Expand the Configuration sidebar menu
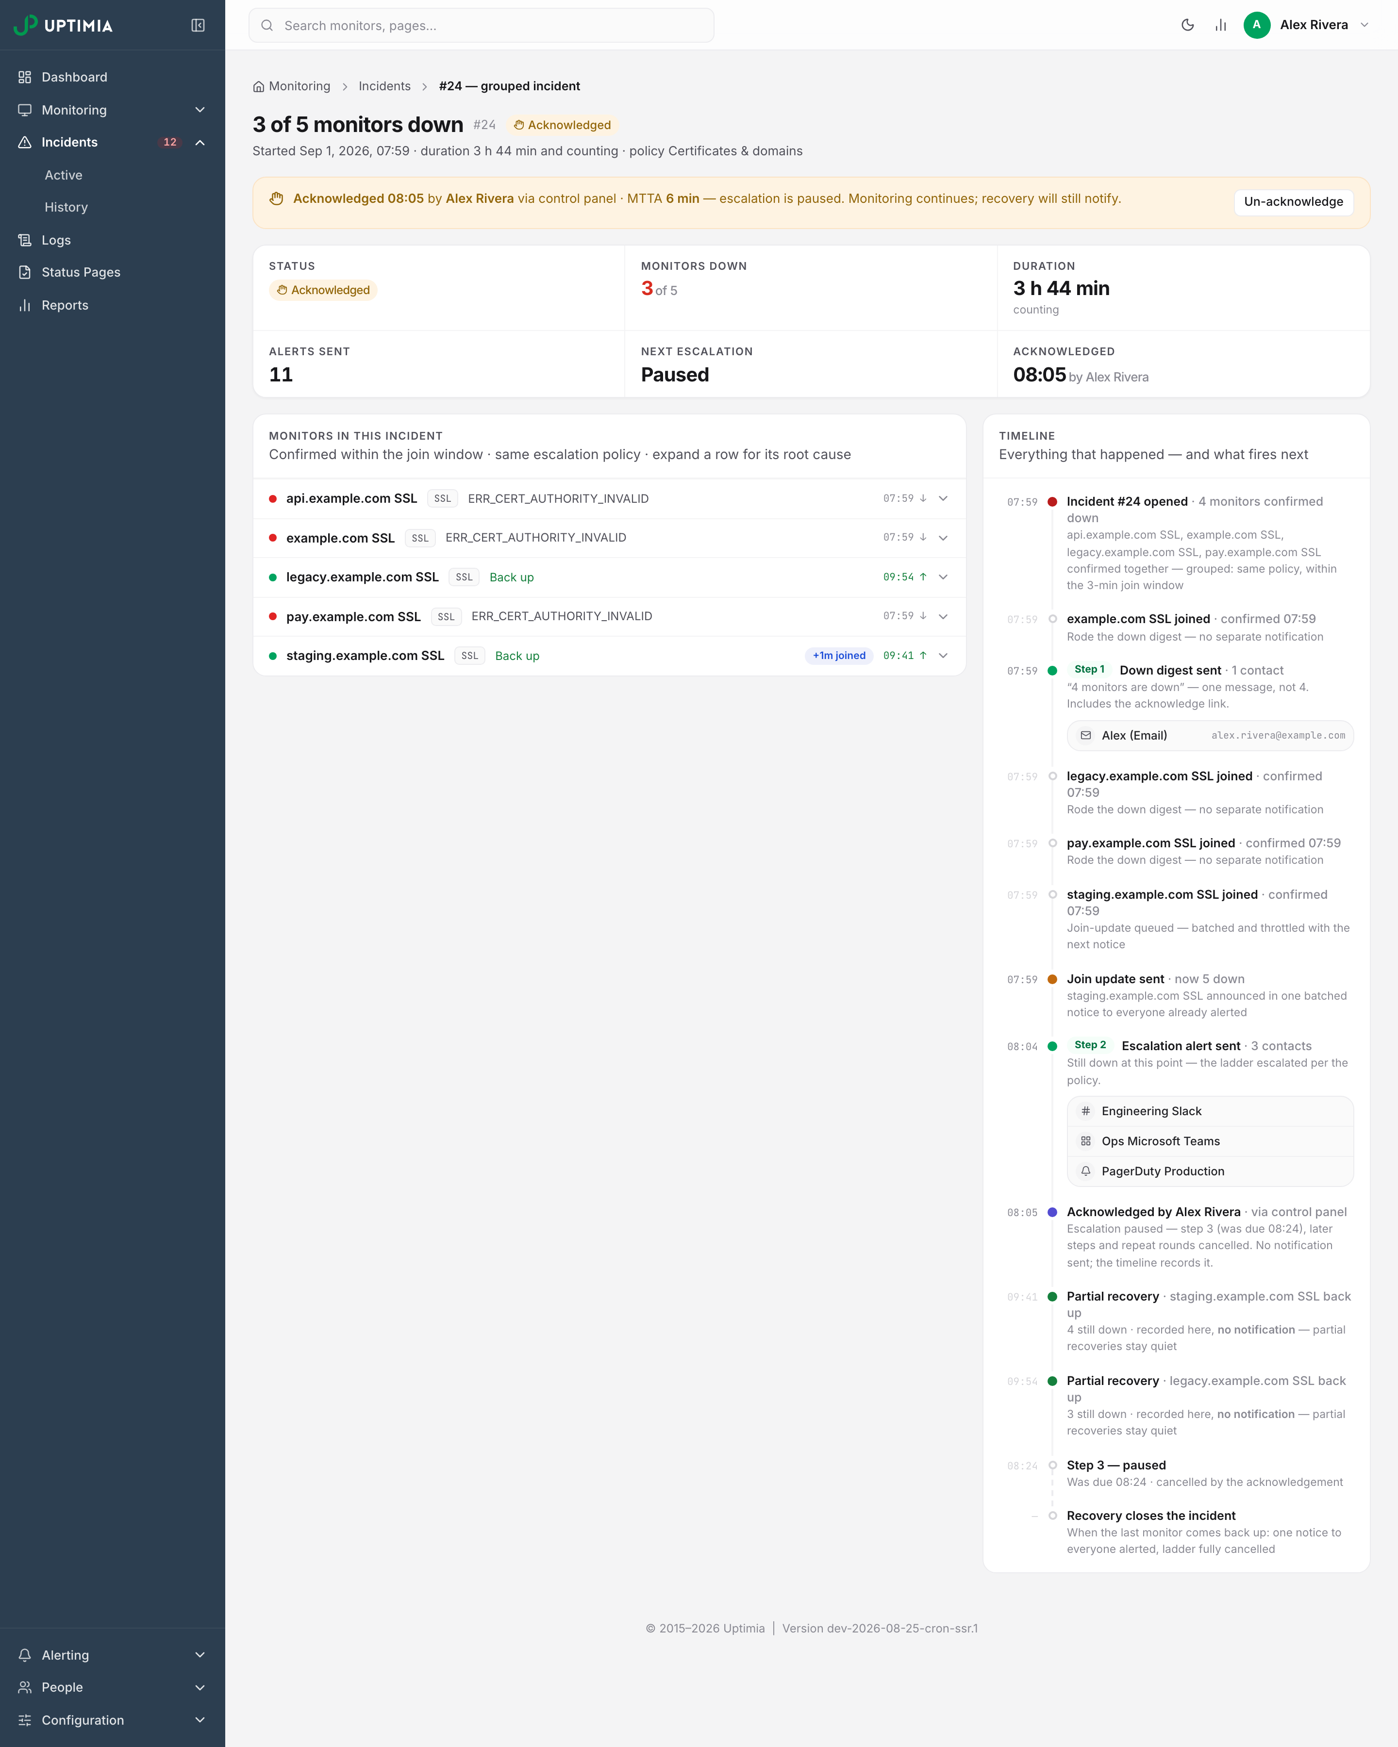This screenshot has width=1398, height=1747. [x=112, y=1720]
